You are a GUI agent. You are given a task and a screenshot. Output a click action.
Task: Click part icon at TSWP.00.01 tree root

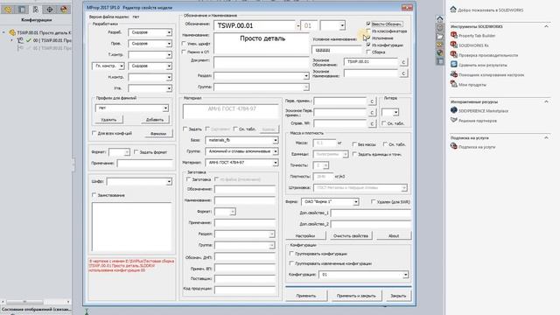pos(12,33)
